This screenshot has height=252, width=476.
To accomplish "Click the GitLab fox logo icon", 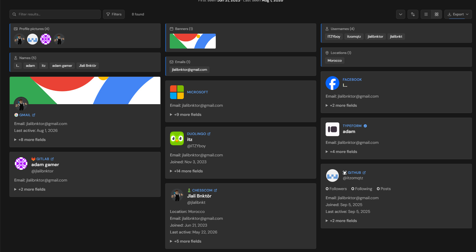I will 33,159.
